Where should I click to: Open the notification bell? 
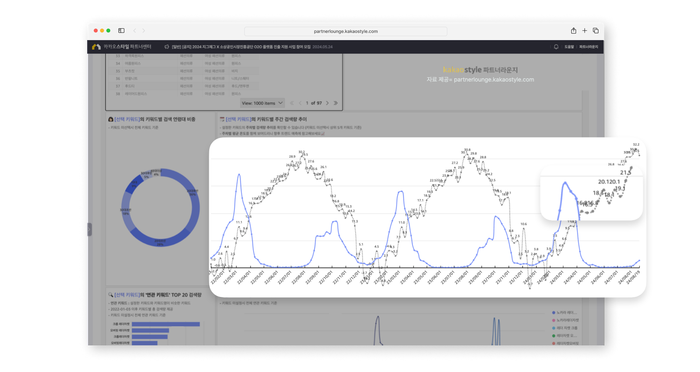pyautogui.click(x=556, y=47)
